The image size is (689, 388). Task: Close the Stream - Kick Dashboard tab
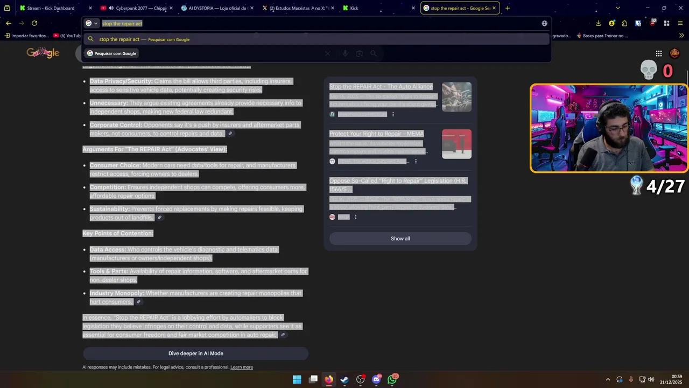[90, 8]
